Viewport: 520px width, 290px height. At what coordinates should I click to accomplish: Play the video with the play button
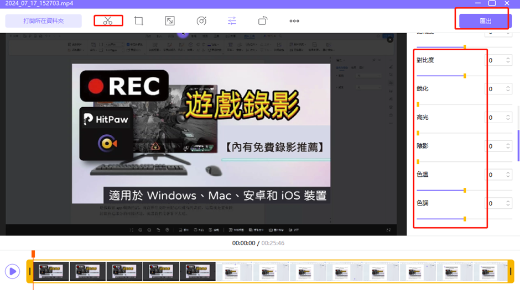tap(12, 271)
